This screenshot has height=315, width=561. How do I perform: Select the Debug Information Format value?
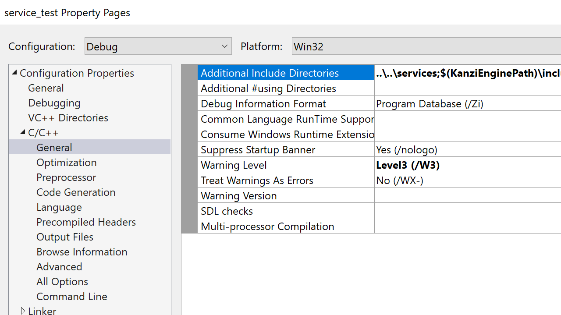click(467, 104)
